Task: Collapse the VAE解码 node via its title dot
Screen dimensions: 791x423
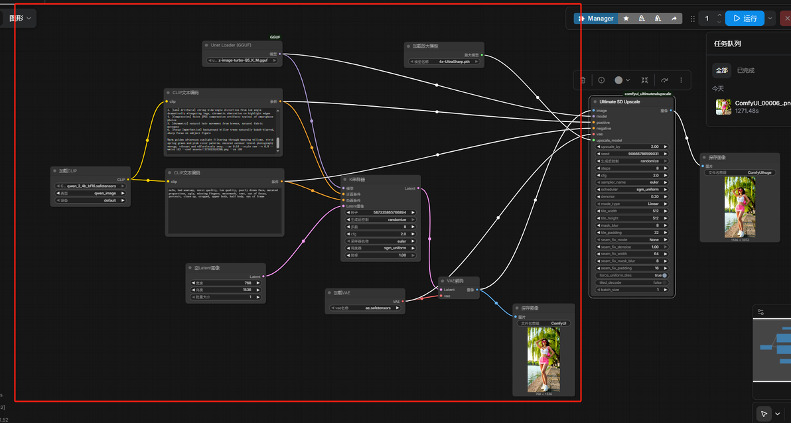Action: pos(443,281)
